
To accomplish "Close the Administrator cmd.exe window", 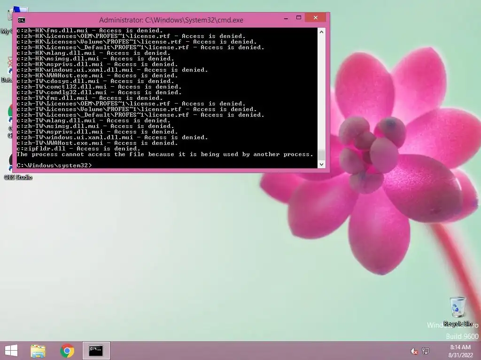I will click(x=316, y=18).
